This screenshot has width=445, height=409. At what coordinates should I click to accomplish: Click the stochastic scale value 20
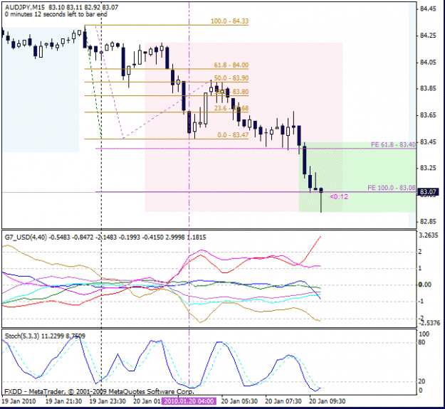pyautogui.click(x=422, y=381)
